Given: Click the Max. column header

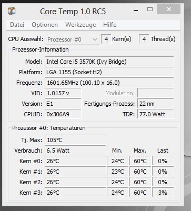Looking at the screenshot, I should point(140,150).
